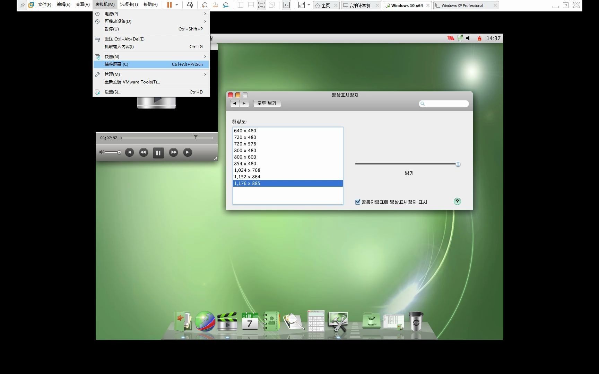Click the back arrow in display preferences
This screenshot has height=374, width=599.
click(x=235, y=103)
